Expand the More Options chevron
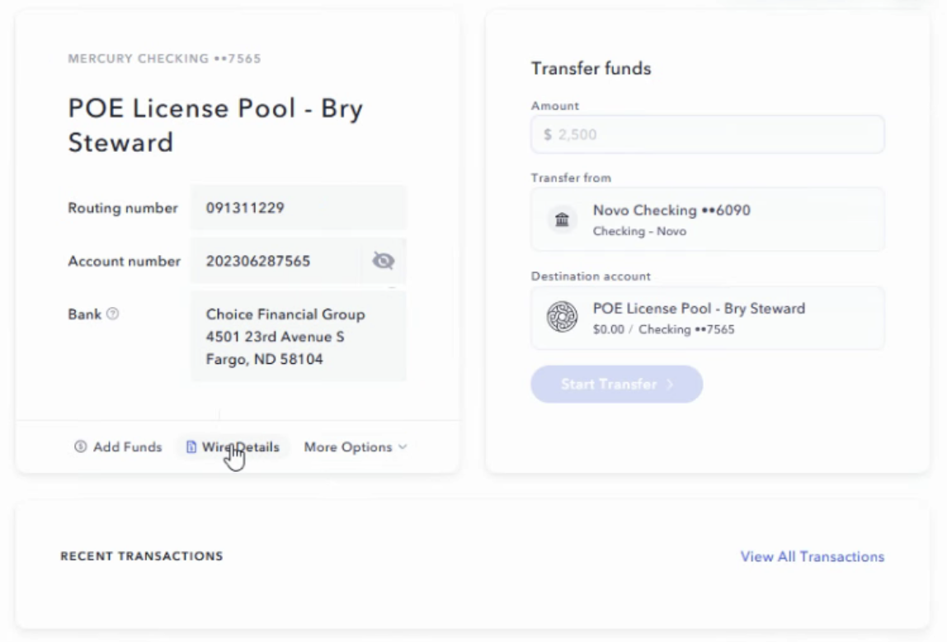Image resolution: width=947 pixels, height=642 pixels. point(403,447)
